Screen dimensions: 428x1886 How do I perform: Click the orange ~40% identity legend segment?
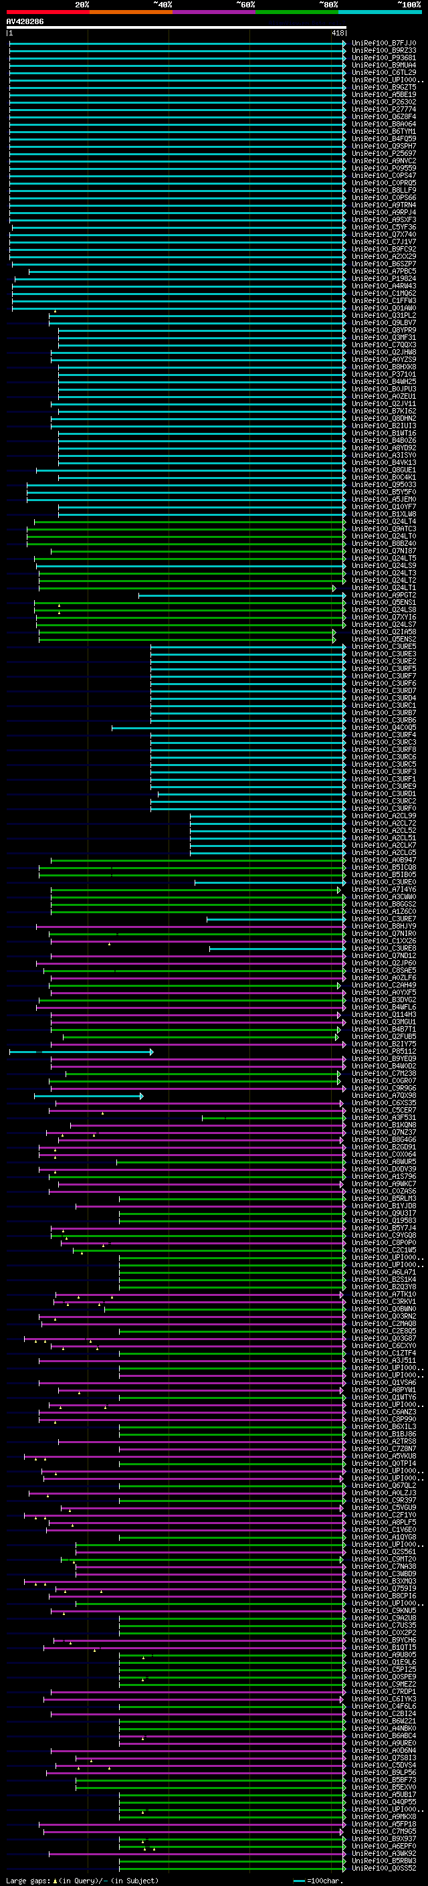coord(131,12)
